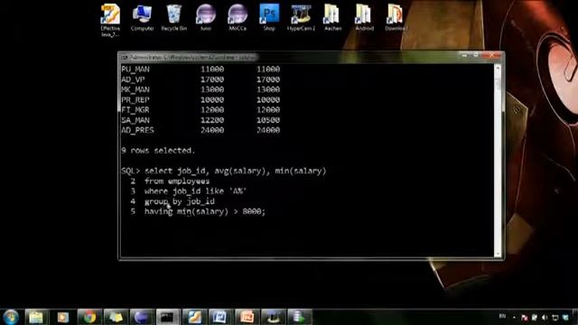Click the "where job_id like 'A%'" line

pos(195,191)
